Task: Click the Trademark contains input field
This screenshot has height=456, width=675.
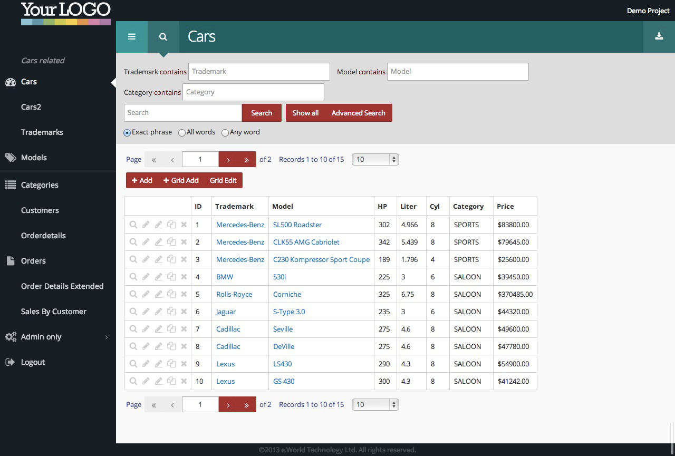Action: coord(259,72)
